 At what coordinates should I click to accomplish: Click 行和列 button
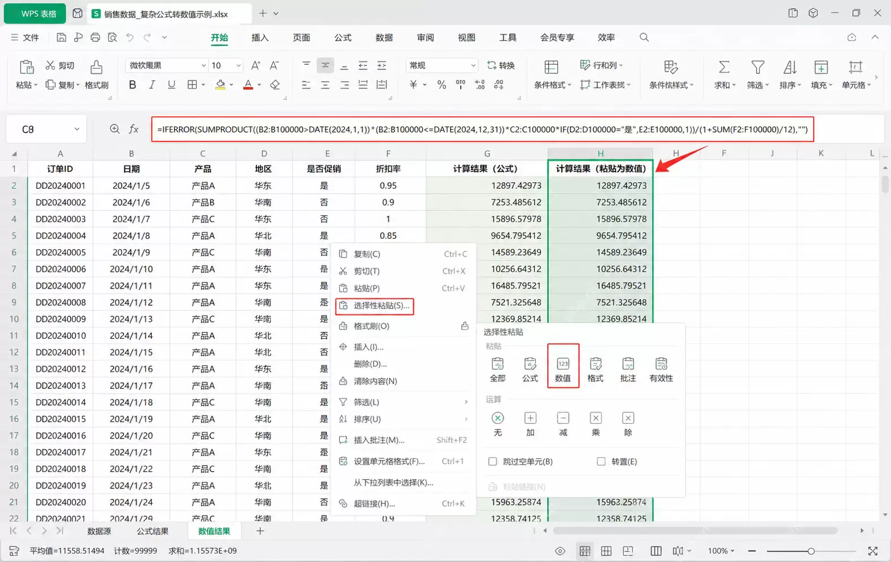click(x=601, y=65)
